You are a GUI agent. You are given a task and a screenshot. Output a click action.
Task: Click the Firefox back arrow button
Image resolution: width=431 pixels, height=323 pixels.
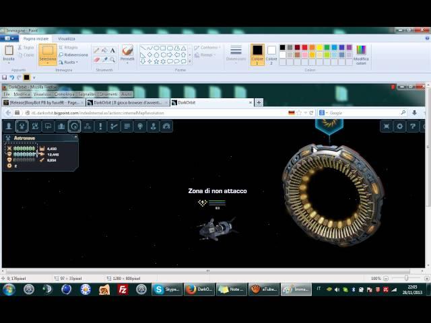tap(8, 112)
